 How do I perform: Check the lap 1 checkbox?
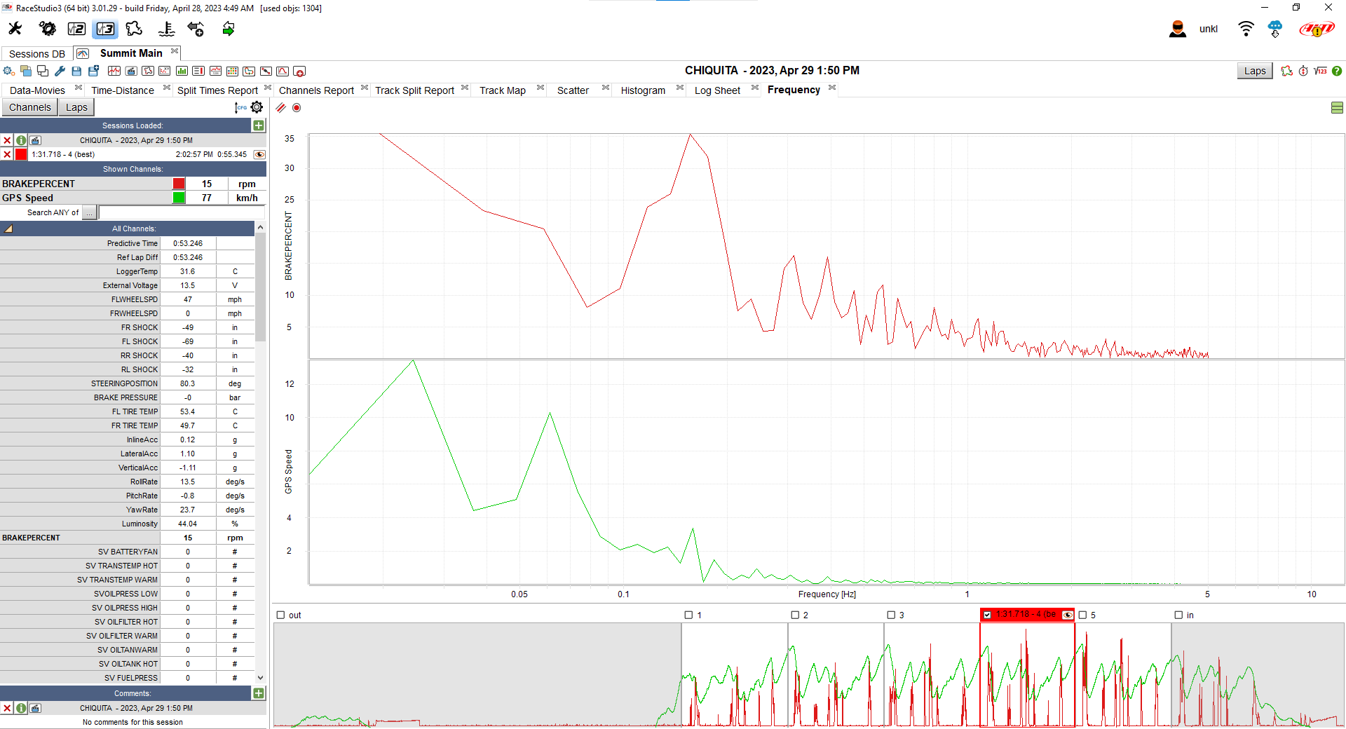688,615
